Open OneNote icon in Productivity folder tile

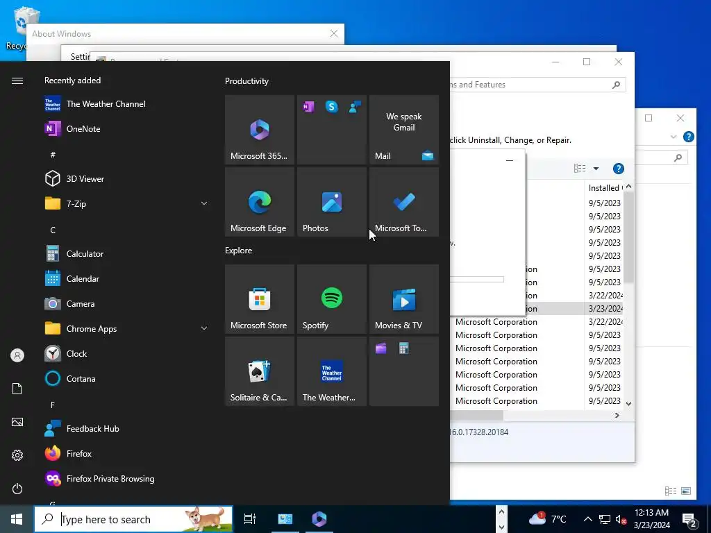pos(308,106)
